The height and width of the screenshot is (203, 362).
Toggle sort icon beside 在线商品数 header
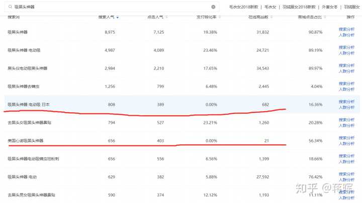(x=271, y=17)
